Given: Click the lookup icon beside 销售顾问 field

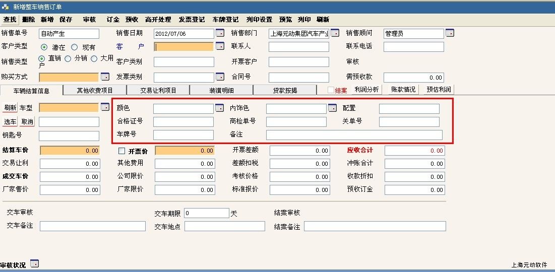Looking at the screenshot, I should coord(450,33).
